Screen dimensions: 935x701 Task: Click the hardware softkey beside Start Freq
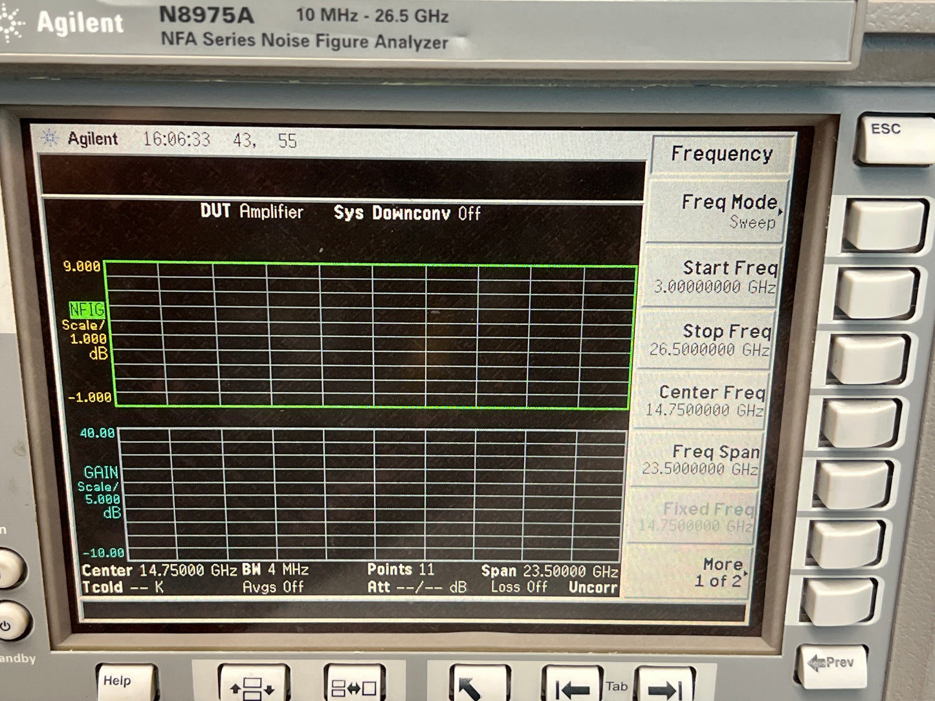tap(877, 294)
